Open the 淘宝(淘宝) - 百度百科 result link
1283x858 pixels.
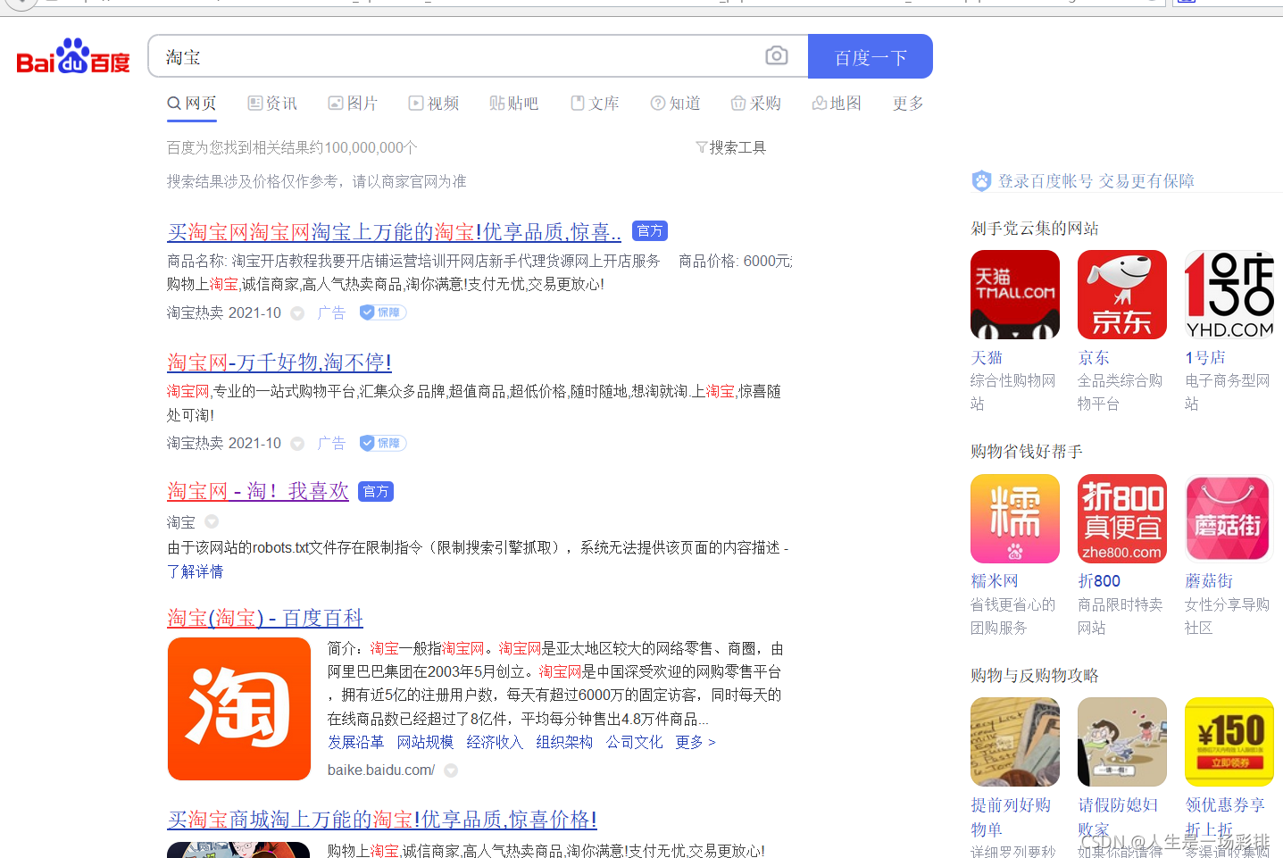click(264, 617)
